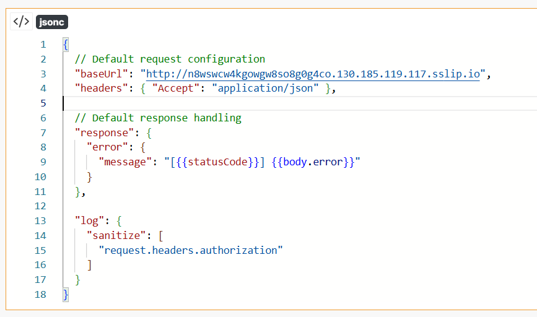Click the code view icon
This screenshot has height=317, width=537.
[21, 22]
